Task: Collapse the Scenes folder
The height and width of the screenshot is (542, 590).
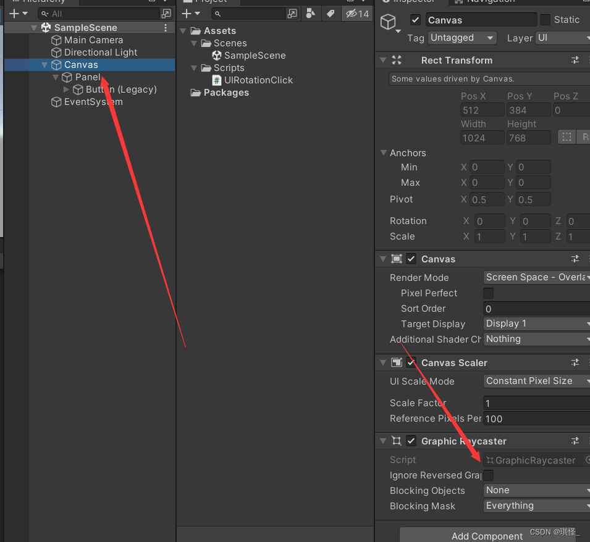Action: (194, 43)
